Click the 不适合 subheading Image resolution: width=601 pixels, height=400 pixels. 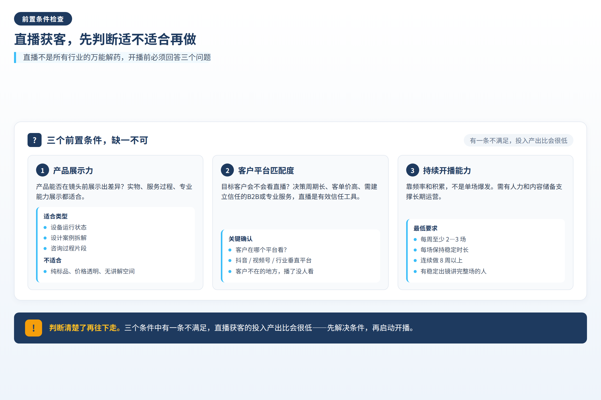53,260
